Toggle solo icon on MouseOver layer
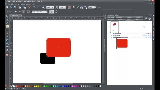 click(x=146, y=33)
